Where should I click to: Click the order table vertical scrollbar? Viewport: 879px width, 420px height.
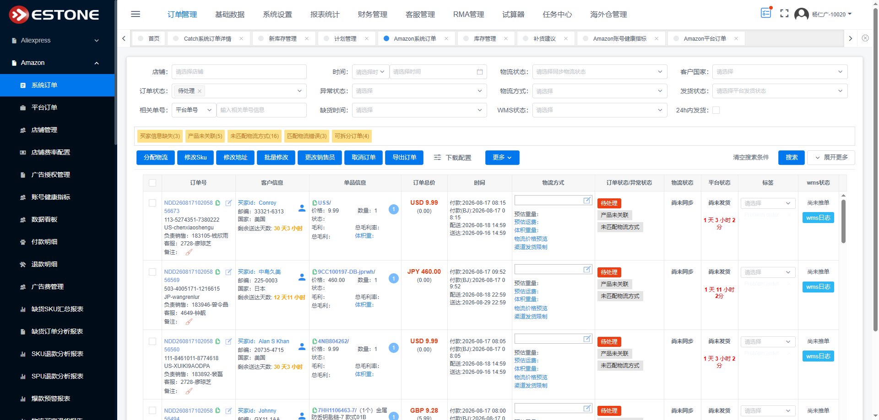[843, 221]
